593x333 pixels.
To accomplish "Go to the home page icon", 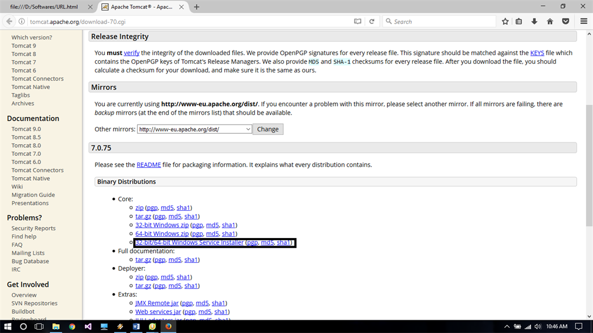I will click(x=550, y=21).
